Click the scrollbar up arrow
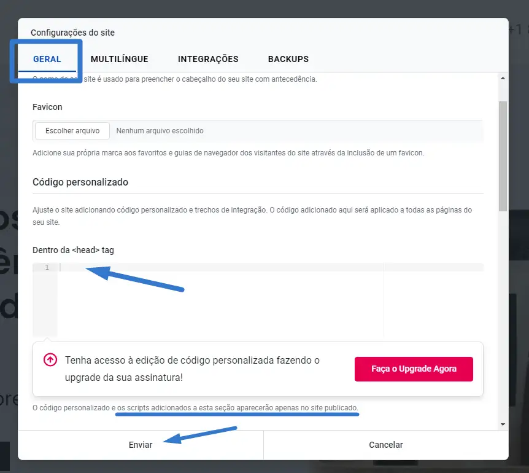This screenshot has width=529, height=473. coord(503,79)
